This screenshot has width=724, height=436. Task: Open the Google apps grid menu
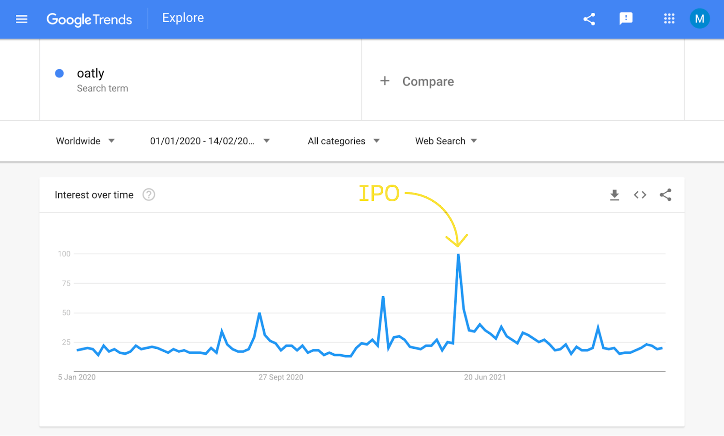point(669,19)
